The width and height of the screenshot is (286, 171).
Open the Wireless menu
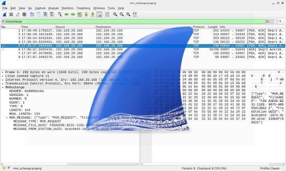pos(99,8)
